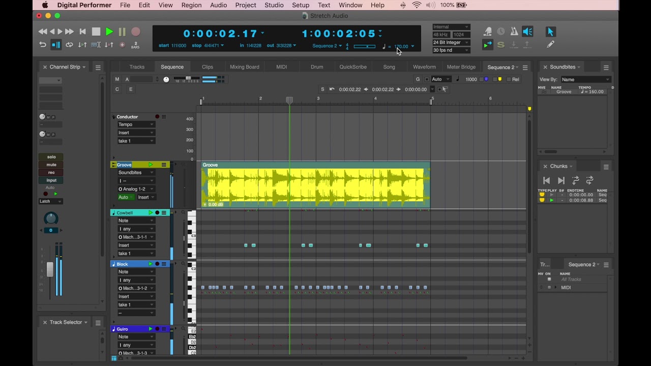651x366 pixels.
Task: Click the 2 BARS countoff icon
Action: coord(135,45)
